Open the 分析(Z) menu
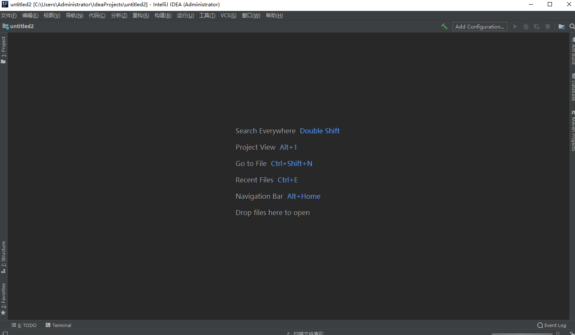 (119, 16)
